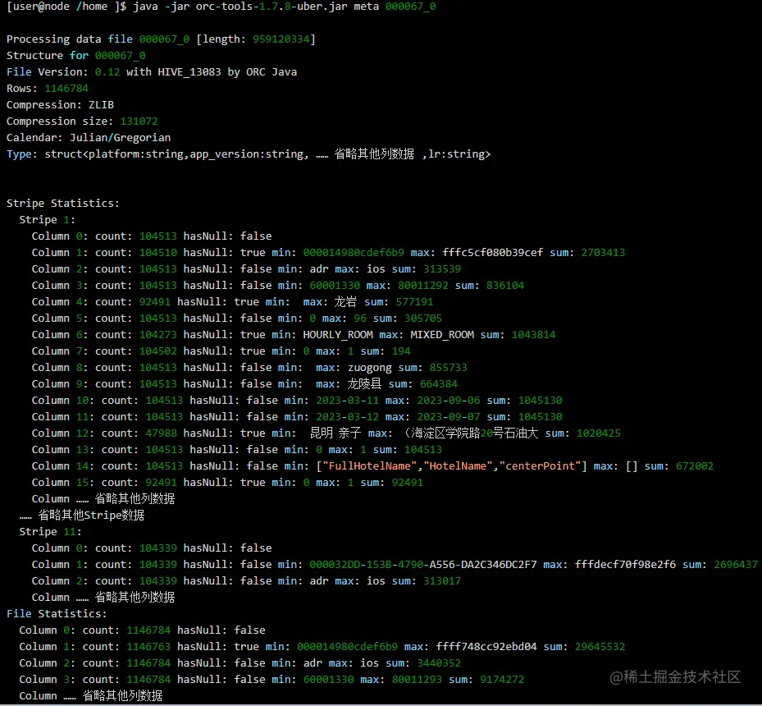Click the Column 15 sum 92491
Screen dimensions: 762x706
point(407,483)
